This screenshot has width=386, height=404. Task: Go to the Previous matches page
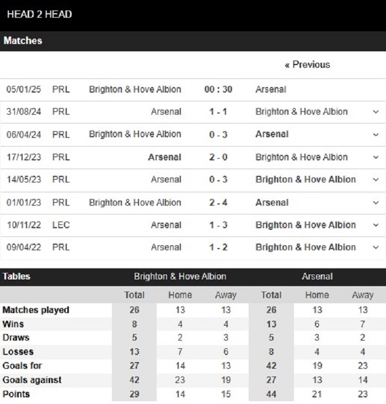[x=307, y=64]
